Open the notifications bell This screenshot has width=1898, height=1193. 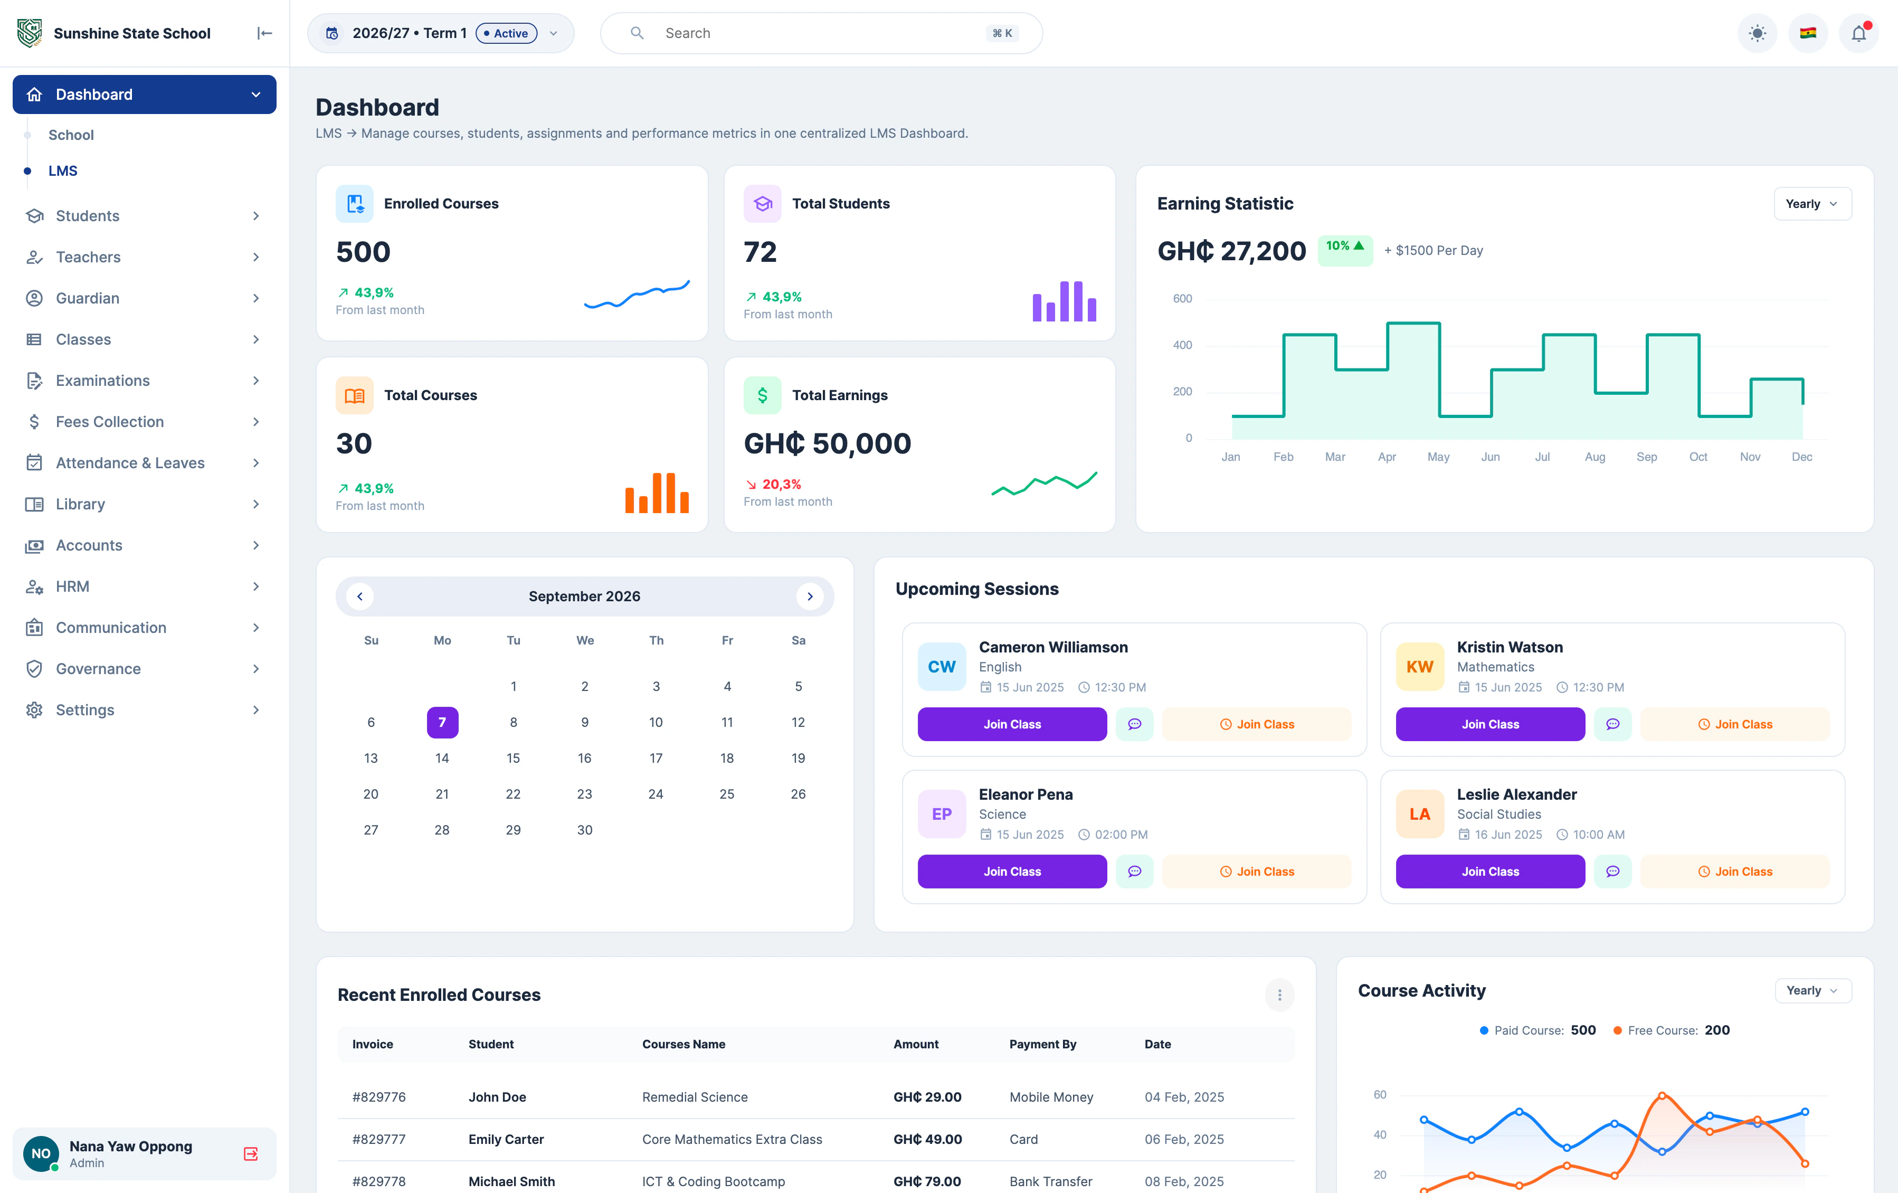click(1858, 33)
